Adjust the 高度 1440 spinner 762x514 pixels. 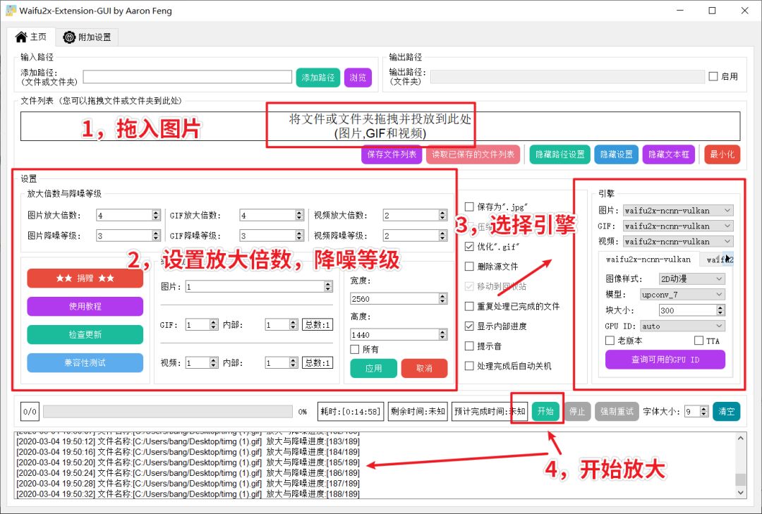click(399, 334)
